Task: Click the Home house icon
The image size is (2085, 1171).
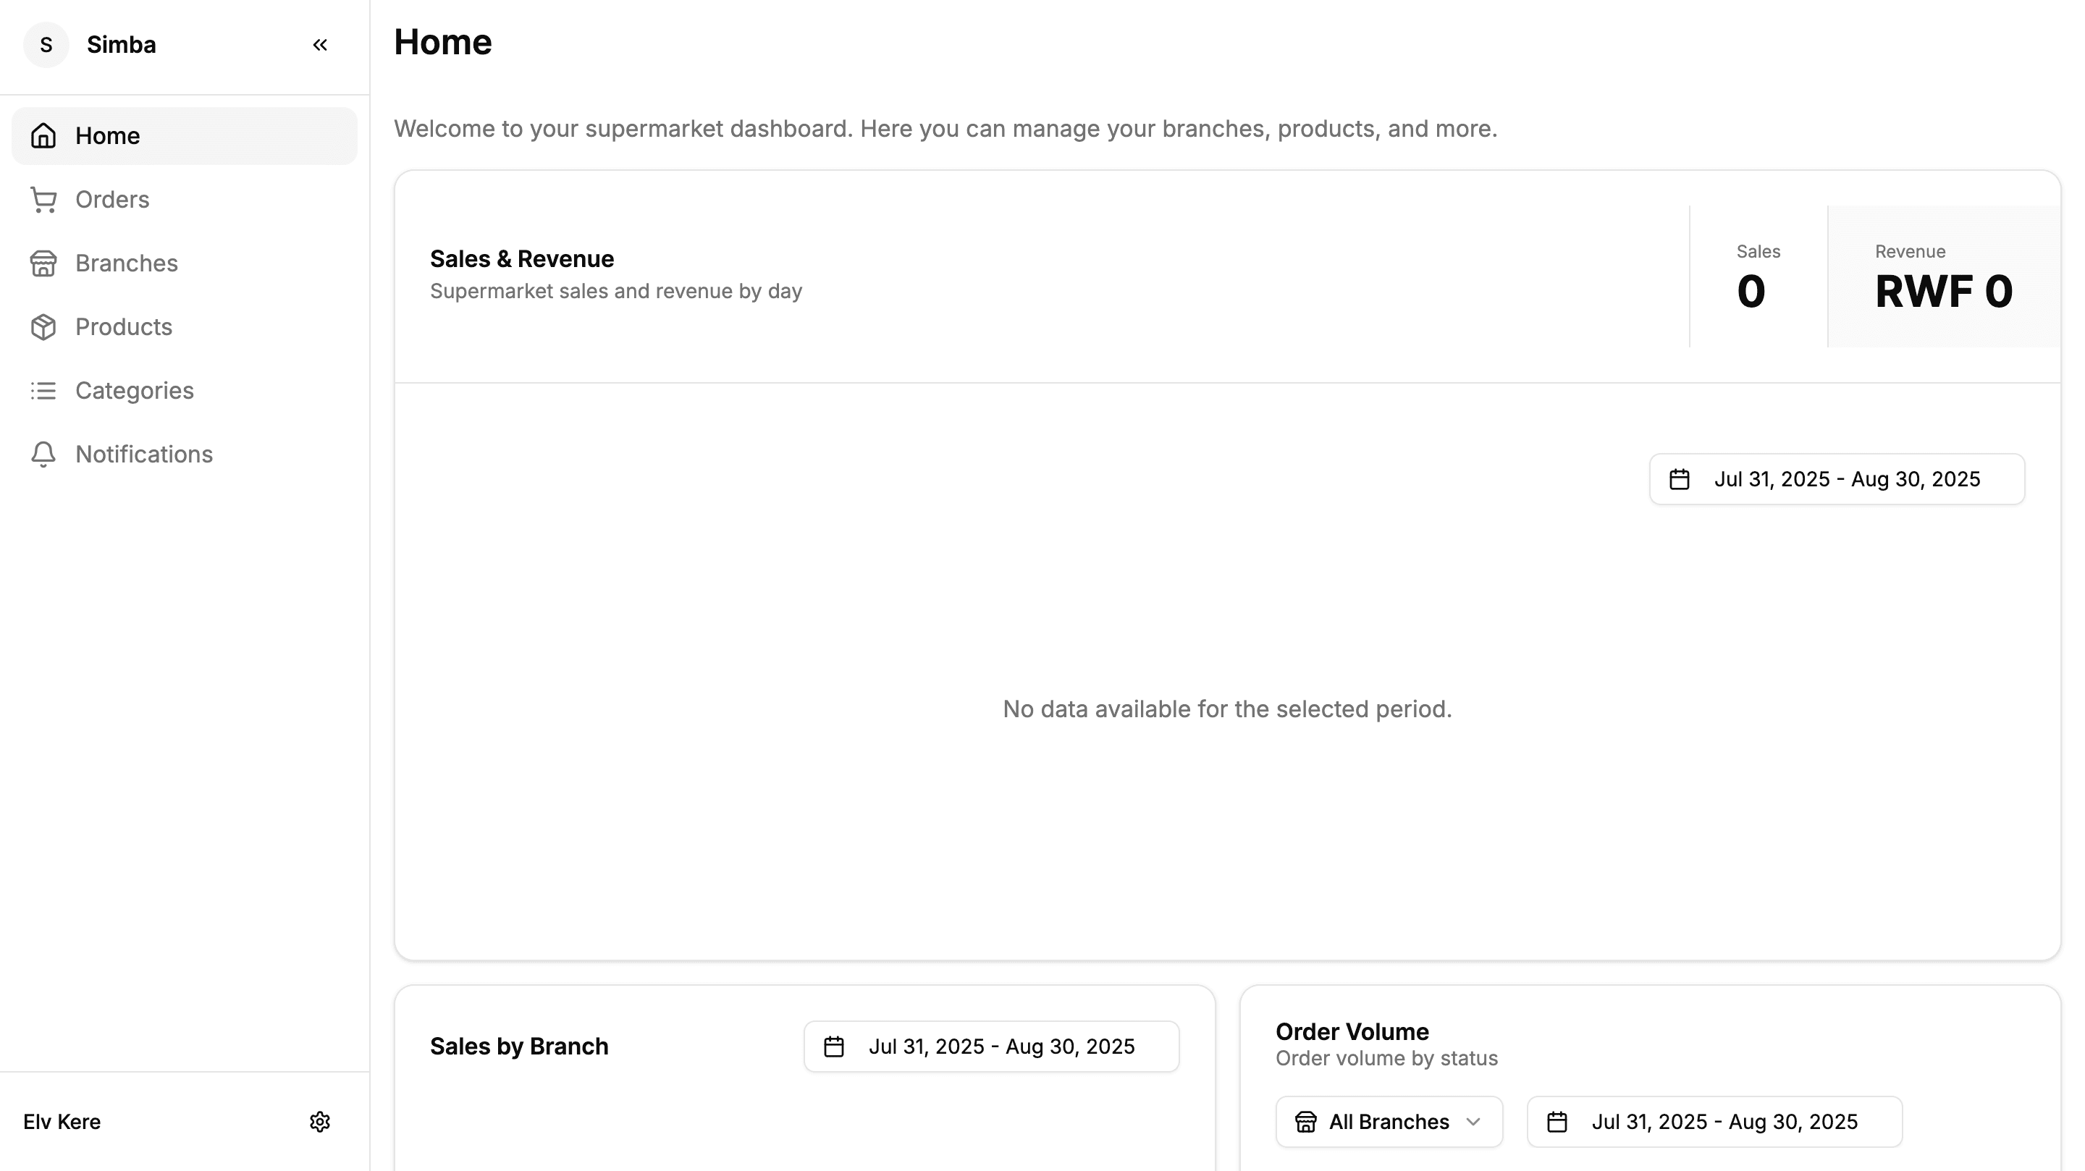Action: pyautogui.click(x=43, y=136)
